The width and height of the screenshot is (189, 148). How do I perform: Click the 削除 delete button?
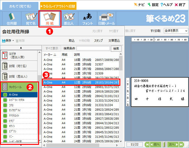20,41
